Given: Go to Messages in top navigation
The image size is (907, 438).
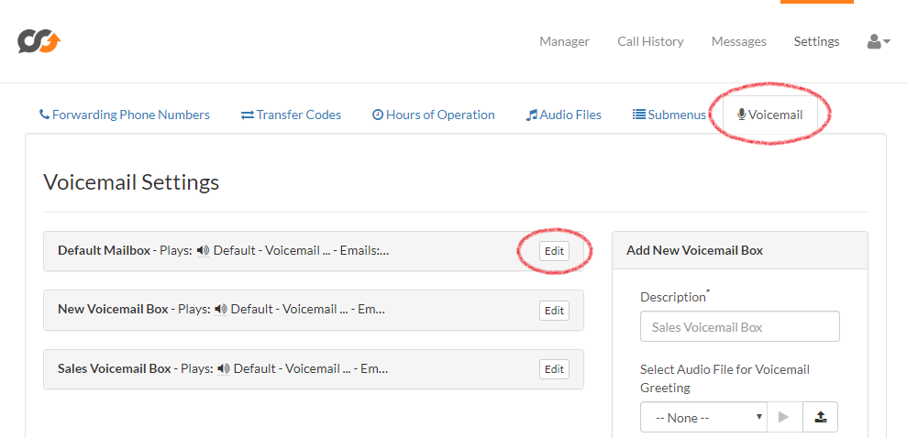Looking at the screenshot, I should tap(738, 41).
